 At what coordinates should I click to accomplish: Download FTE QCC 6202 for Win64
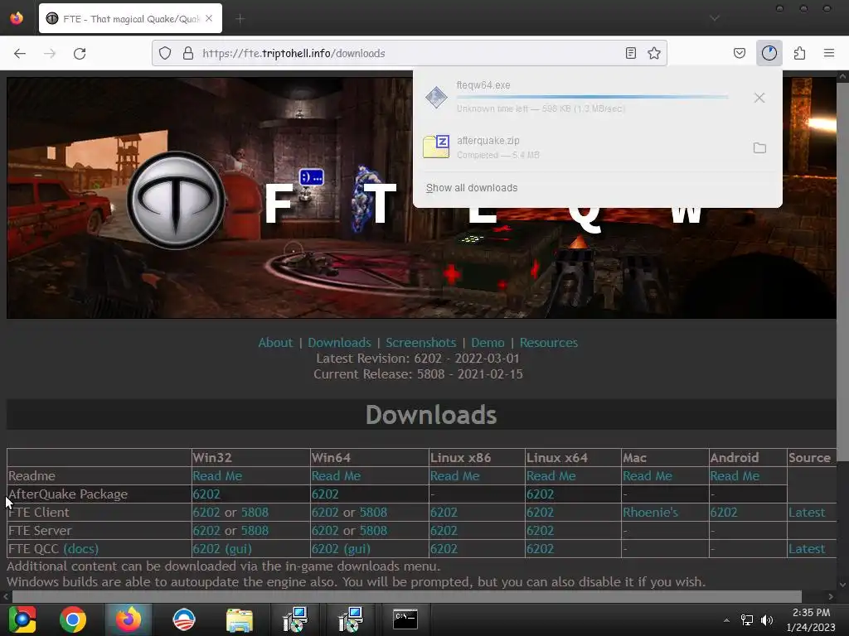(x=325, y=549)
